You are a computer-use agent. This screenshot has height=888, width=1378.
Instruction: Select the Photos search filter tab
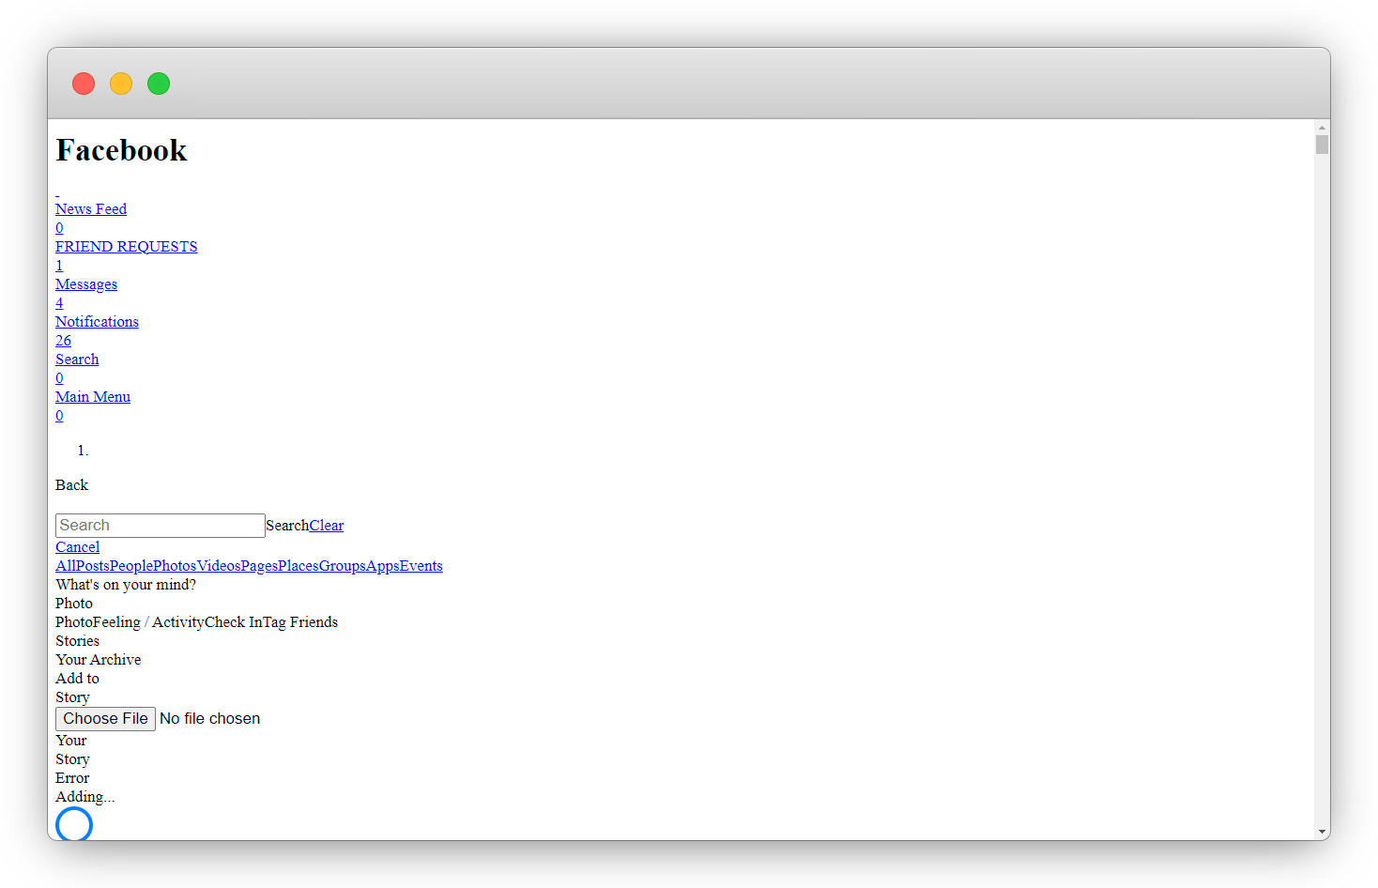coord(175,566)
